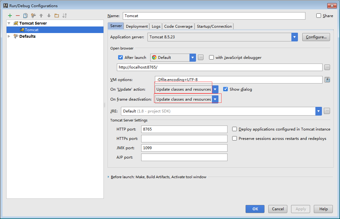Click the Defaults wrench icon in the tree

(x=16, y=36)
